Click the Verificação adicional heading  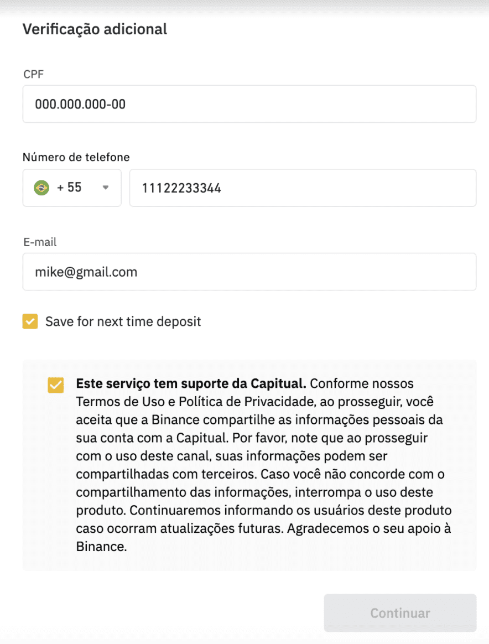[x=95, y=29]
